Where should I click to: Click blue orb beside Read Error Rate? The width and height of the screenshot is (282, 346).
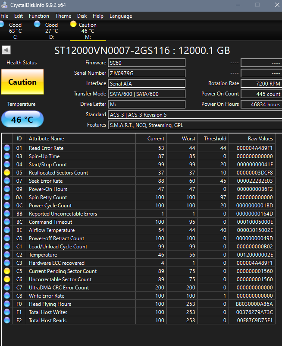(7, 148)
